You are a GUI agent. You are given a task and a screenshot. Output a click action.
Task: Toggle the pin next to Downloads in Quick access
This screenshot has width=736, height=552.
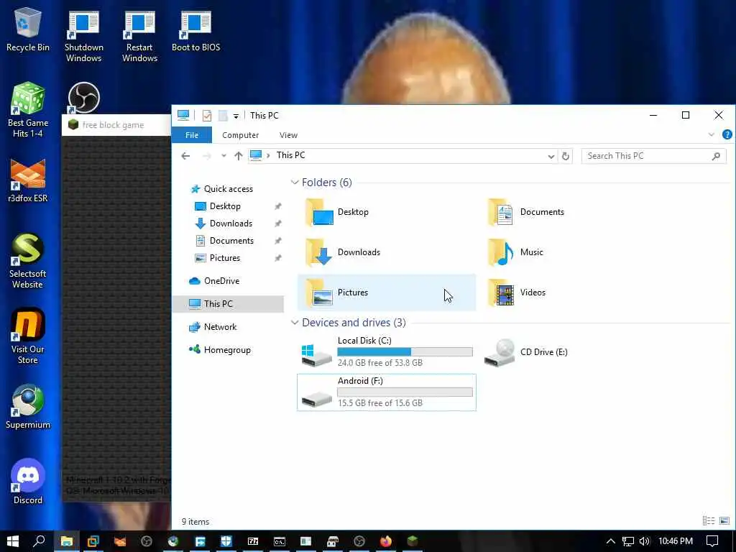pos(278,224)
